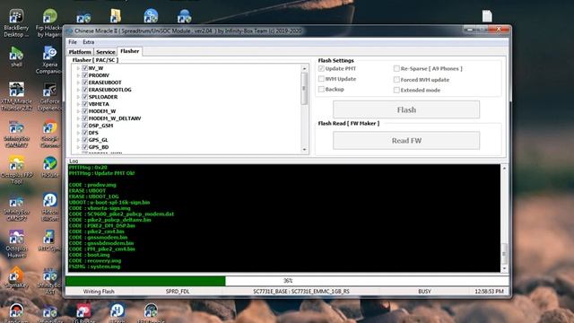This screenshot has width=574, height=323.
Task: Launch the Google Chrome shortcut
Action: coord(50,134)
